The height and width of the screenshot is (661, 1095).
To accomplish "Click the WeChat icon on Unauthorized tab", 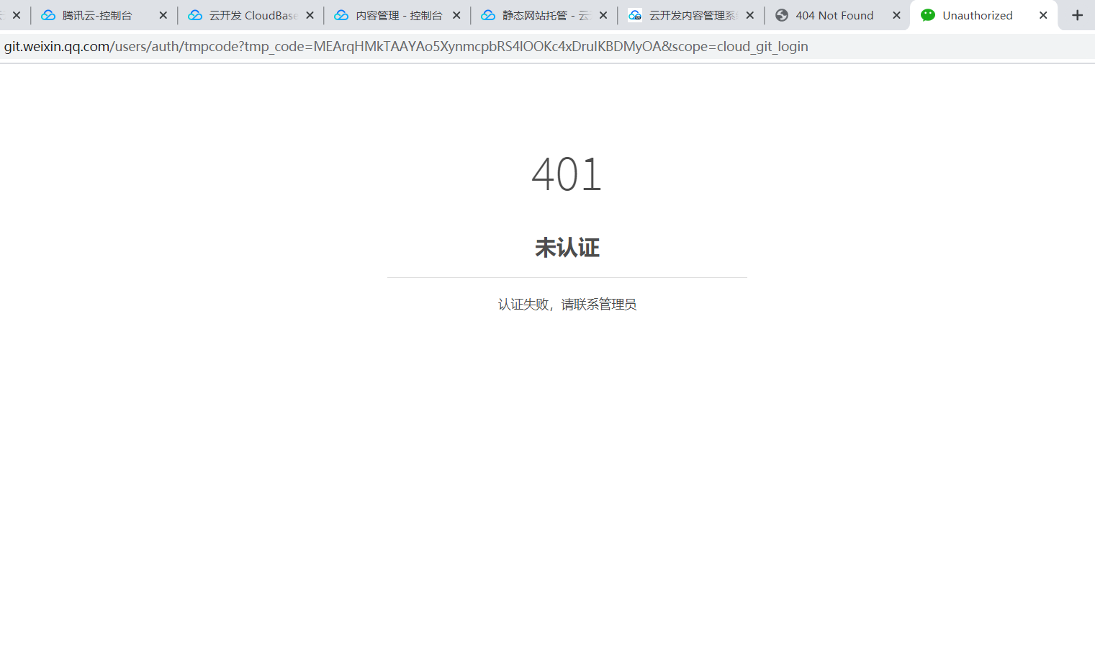I will [927, 14].
